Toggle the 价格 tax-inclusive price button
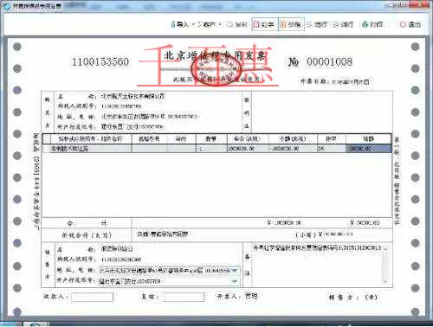The width and height of the screenshot is (433, 327). (291, 24)
